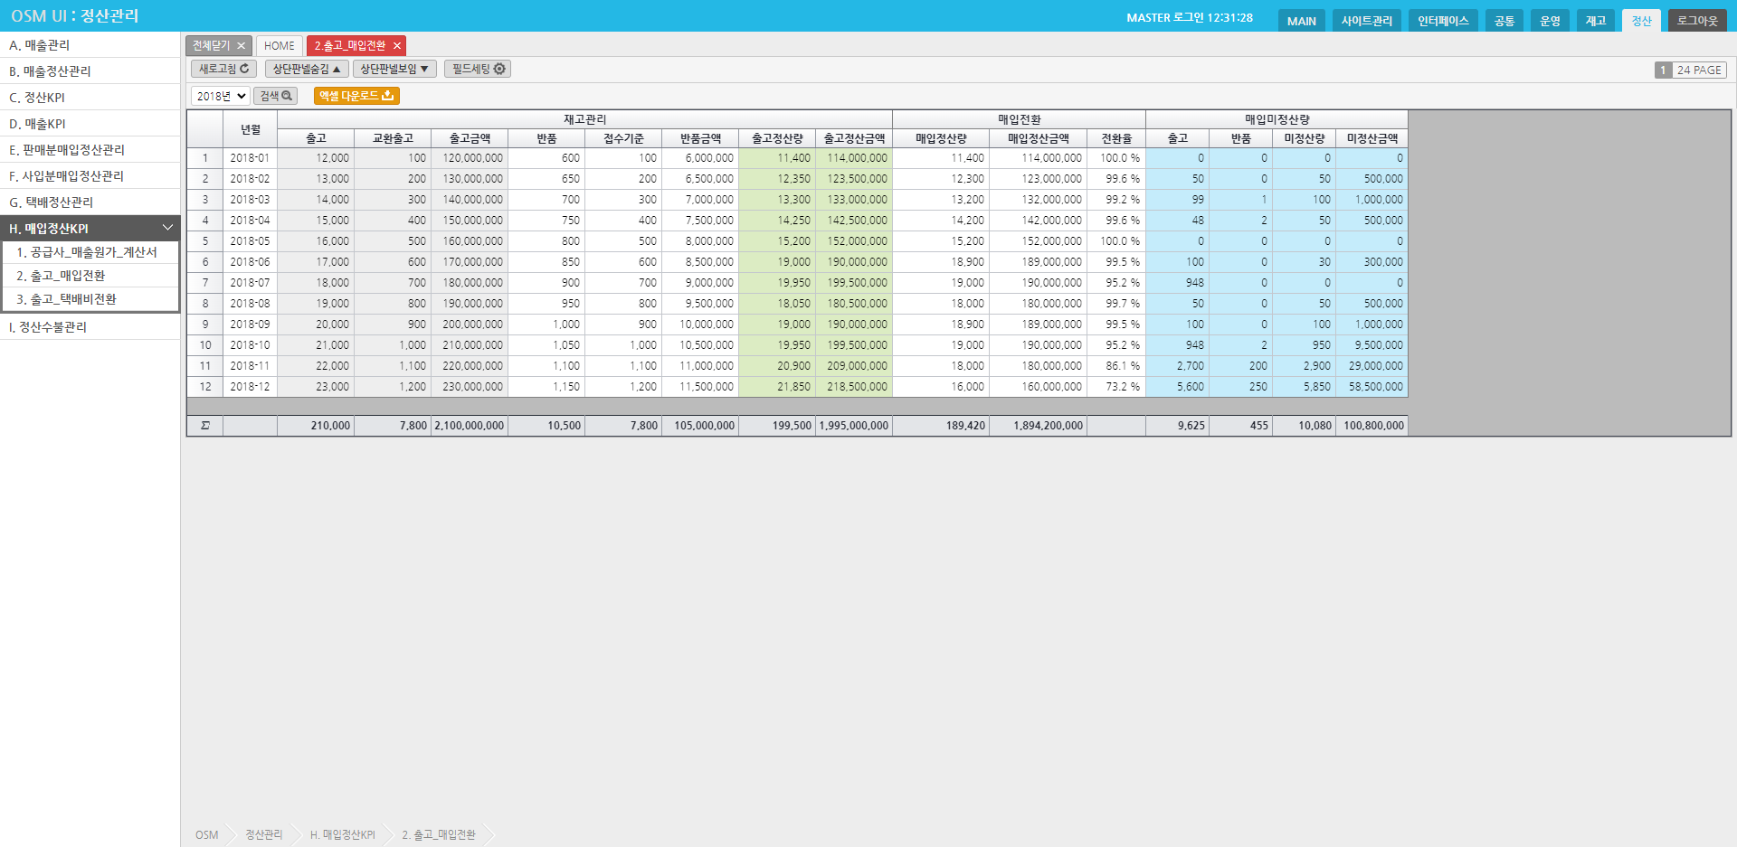The image size is (1737, 847).
Task: Expand I. 정산수불관리 sidebar menu
Action: tap(90, 327)
